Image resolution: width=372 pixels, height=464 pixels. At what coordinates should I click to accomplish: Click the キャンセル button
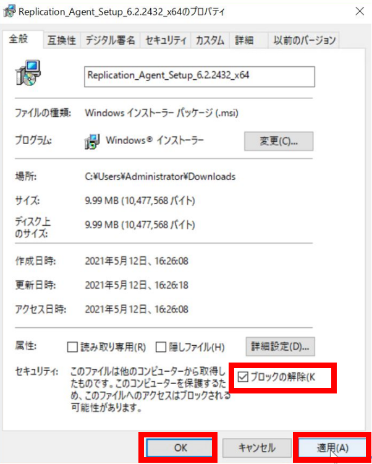tap(256, 448)
